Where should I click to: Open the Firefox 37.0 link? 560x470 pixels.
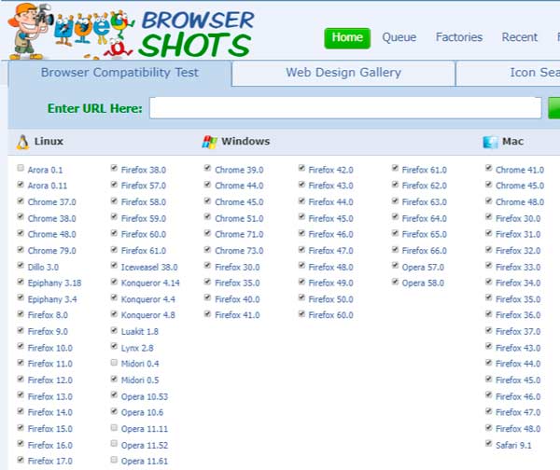(518, 332)
